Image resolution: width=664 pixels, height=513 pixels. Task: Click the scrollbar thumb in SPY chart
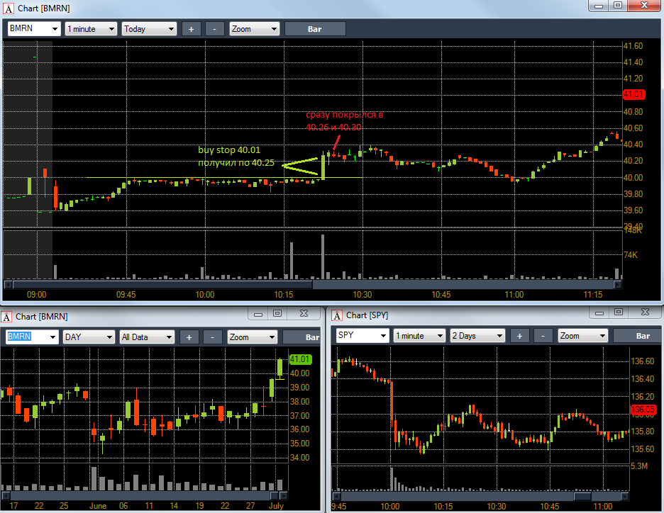click(x=582, y=496)
